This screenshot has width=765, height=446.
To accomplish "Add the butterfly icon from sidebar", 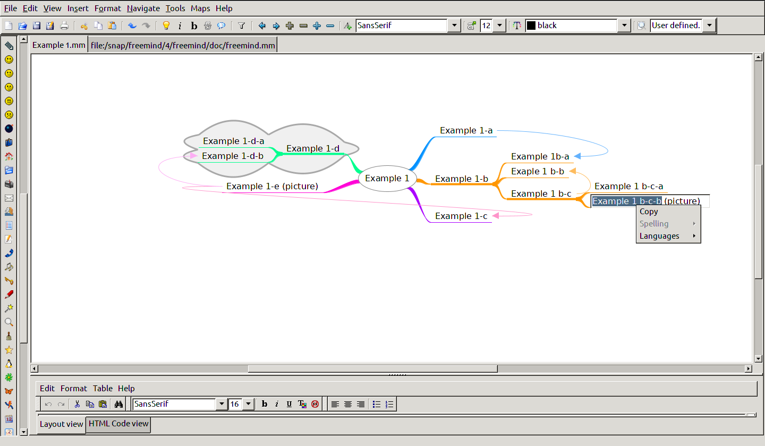I will (9, 391).
